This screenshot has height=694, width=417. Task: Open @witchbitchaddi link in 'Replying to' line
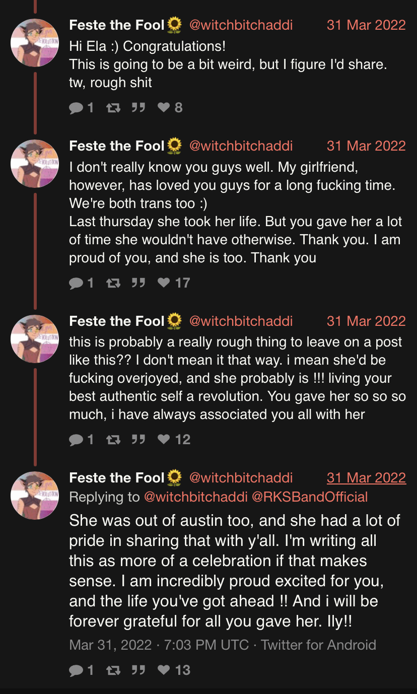point(195,497)
